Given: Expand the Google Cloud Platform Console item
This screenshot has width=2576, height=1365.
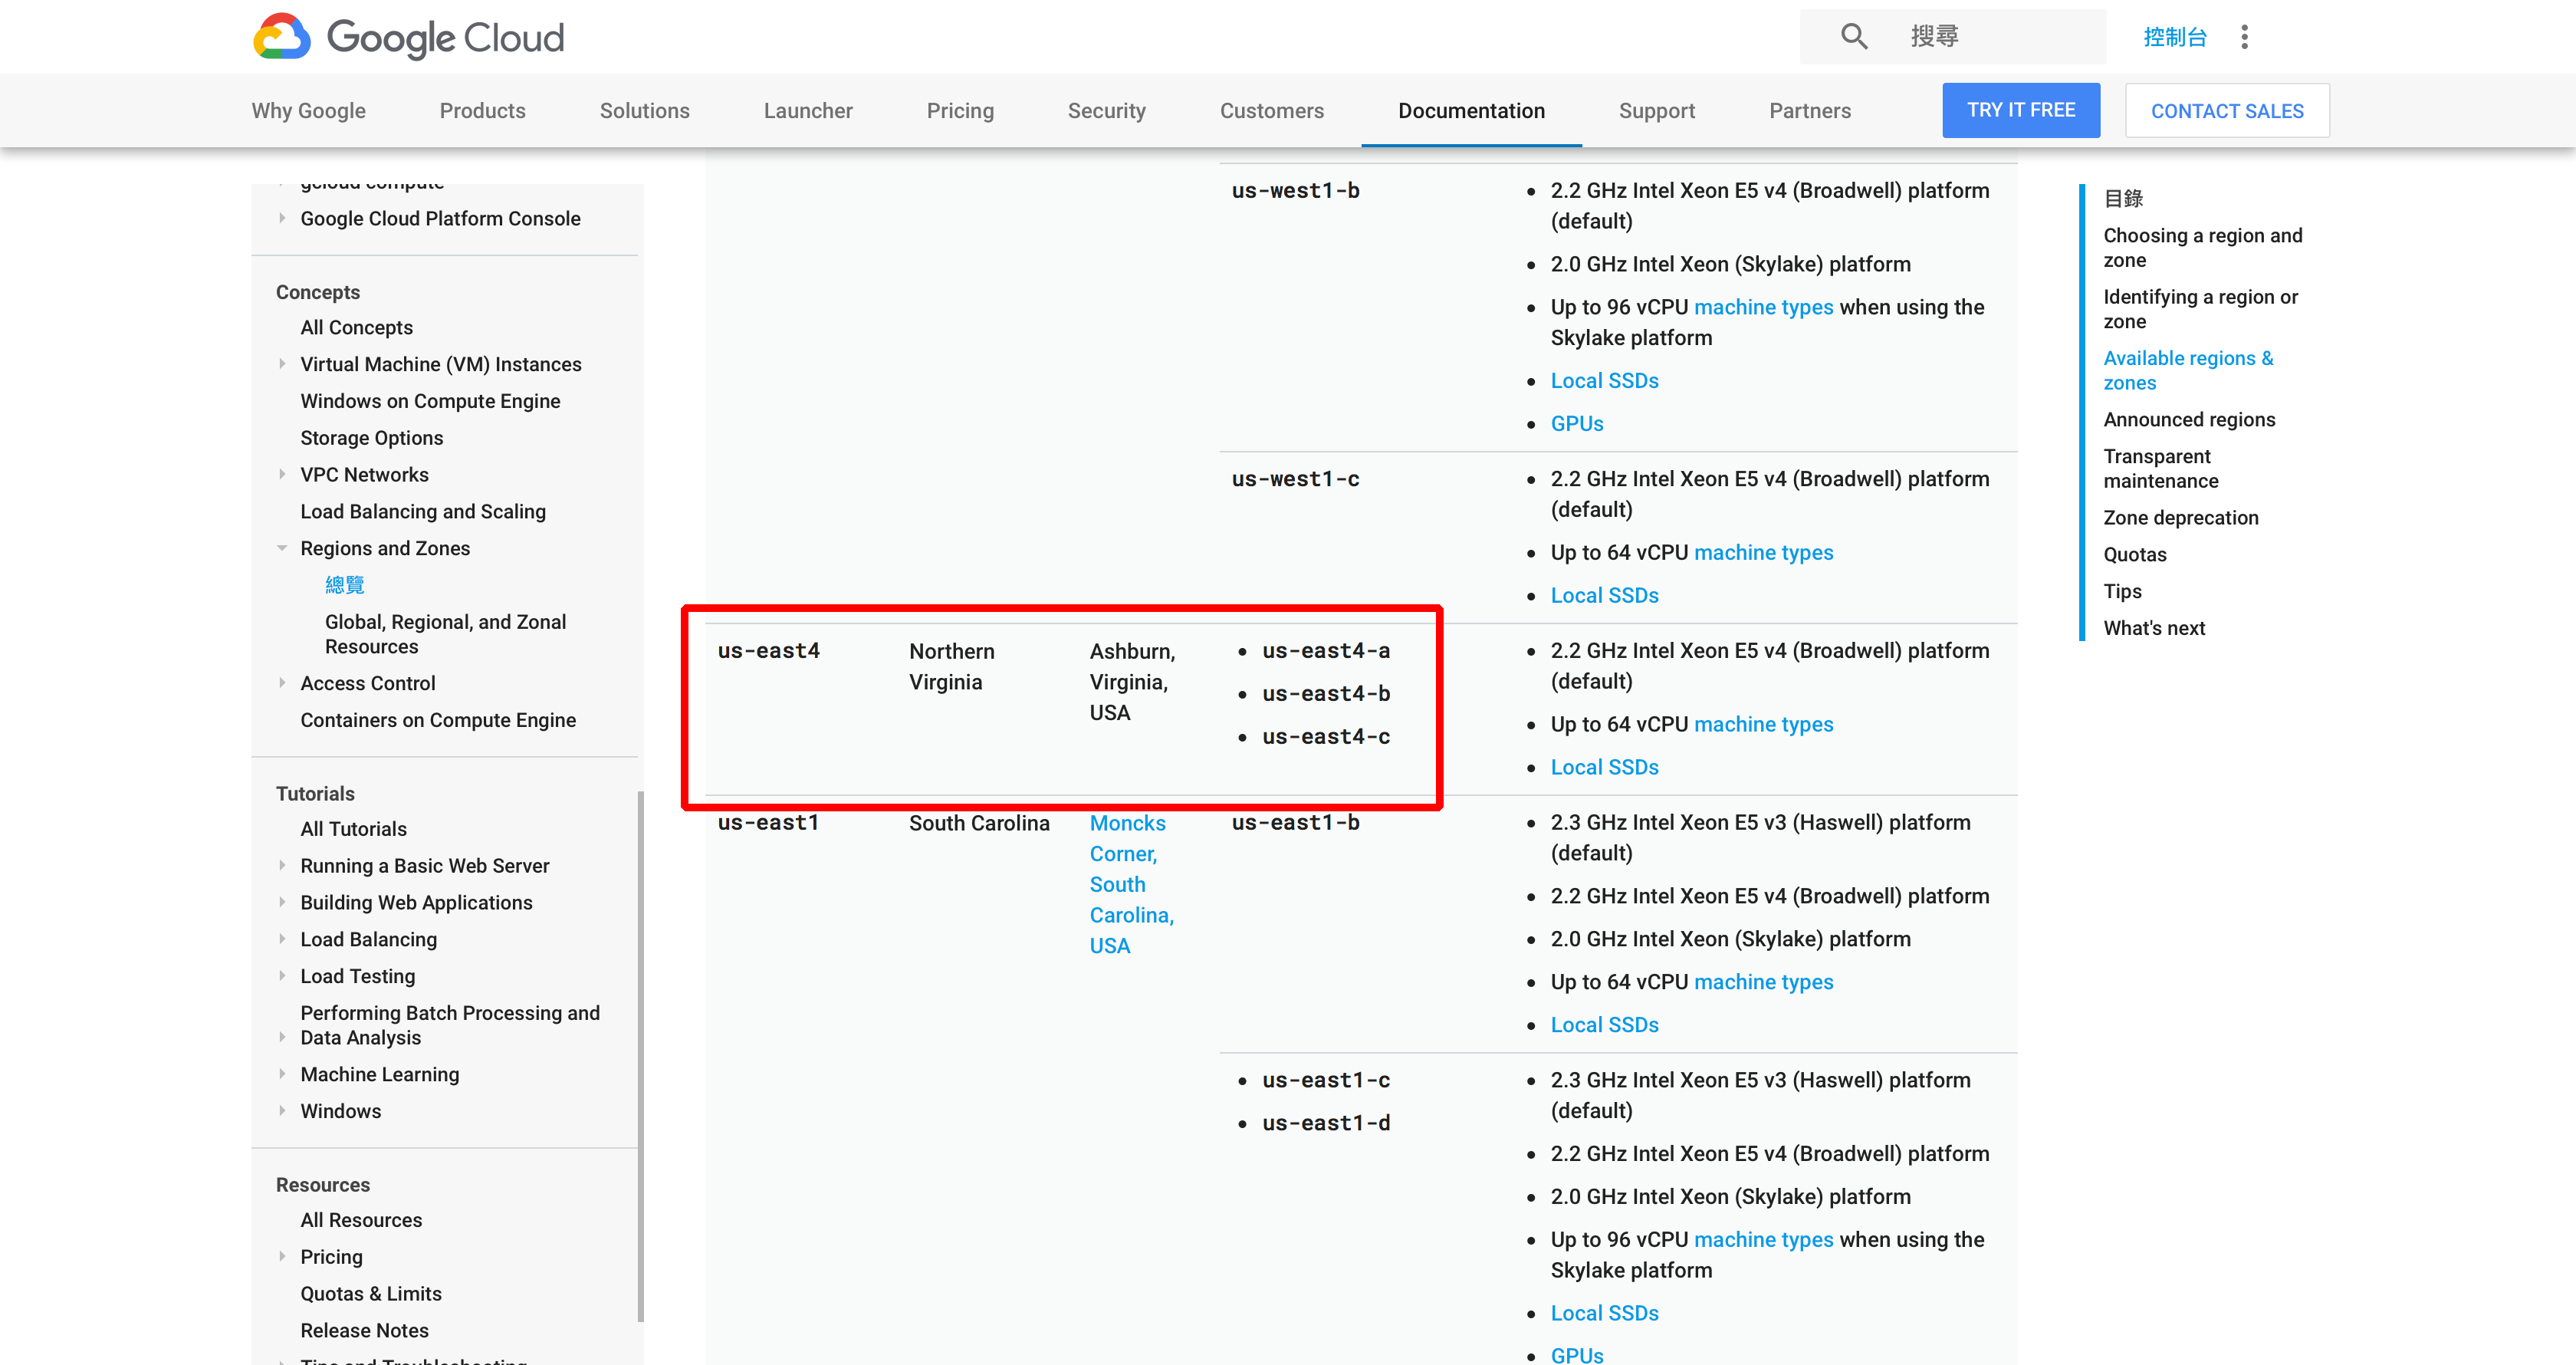Looking at the screenshot, I should point(282,218).
